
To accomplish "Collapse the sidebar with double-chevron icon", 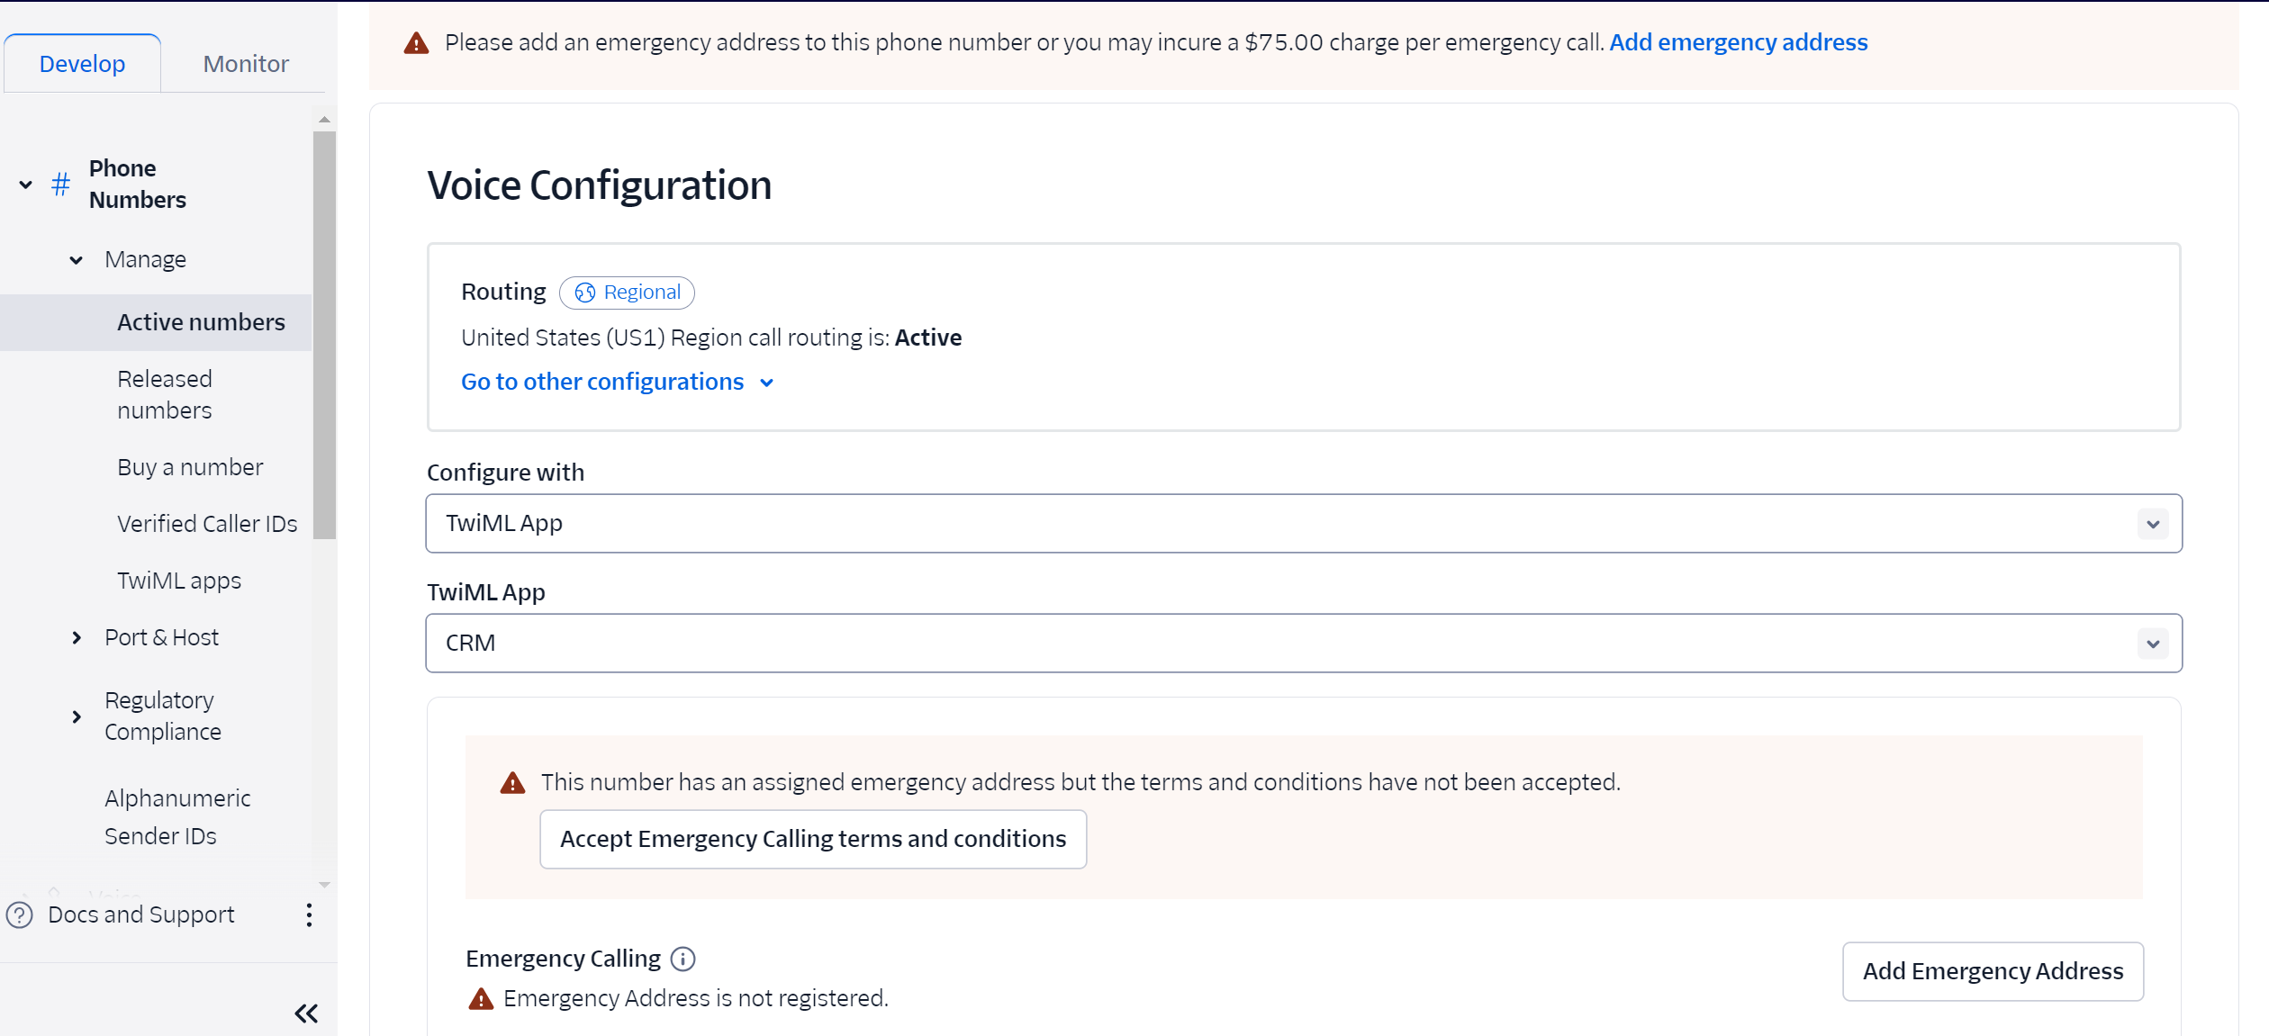I will (x=306, y=1013).
